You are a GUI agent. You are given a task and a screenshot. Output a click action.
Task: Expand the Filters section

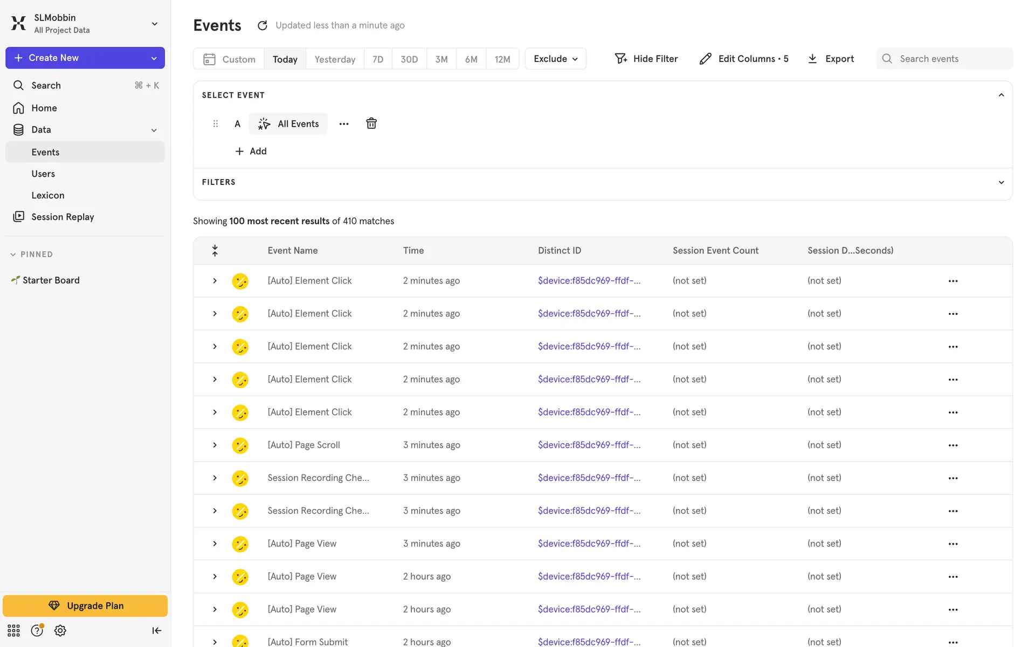(x=1001, y=182)
